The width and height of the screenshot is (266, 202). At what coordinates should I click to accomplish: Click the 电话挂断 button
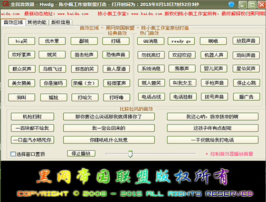point(183,97)
